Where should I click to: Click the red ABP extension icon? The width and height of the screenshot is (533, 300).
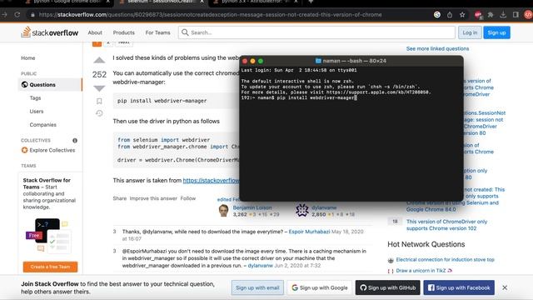(478, 15)
